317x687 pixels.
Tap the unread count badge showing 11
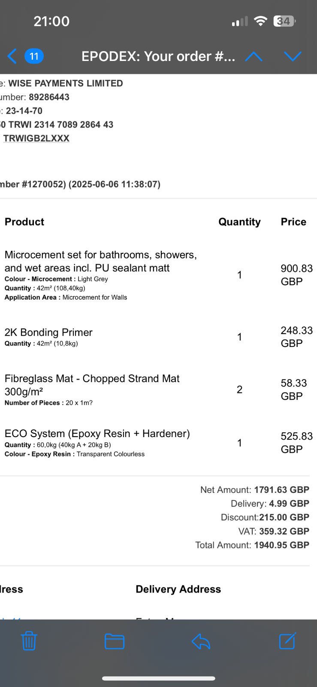tap(34, 56)
